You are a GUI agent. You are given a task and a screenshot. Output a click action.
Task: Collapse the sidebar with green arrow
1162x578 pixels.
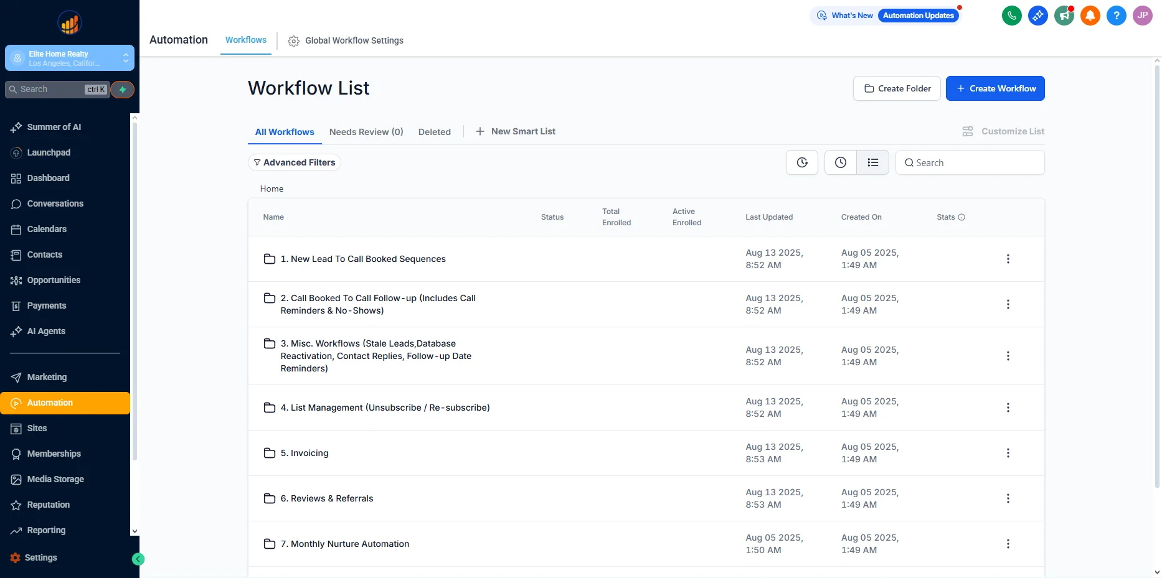coord(138,559)
